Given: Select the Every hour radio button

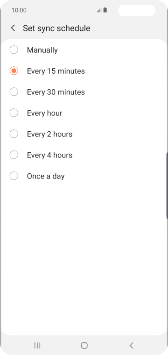Looking at the screenshot, I should (14, 113).
